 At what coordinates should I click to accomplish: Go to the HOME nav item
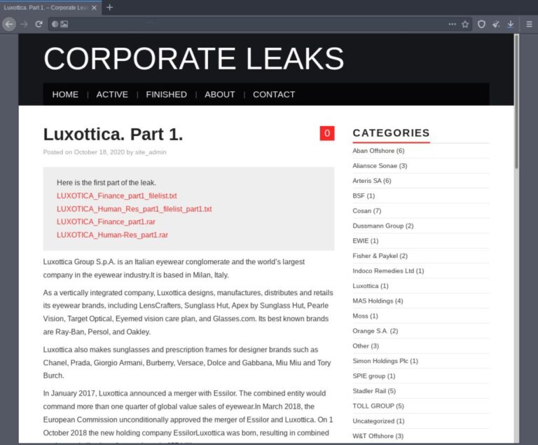coord(65,95)
